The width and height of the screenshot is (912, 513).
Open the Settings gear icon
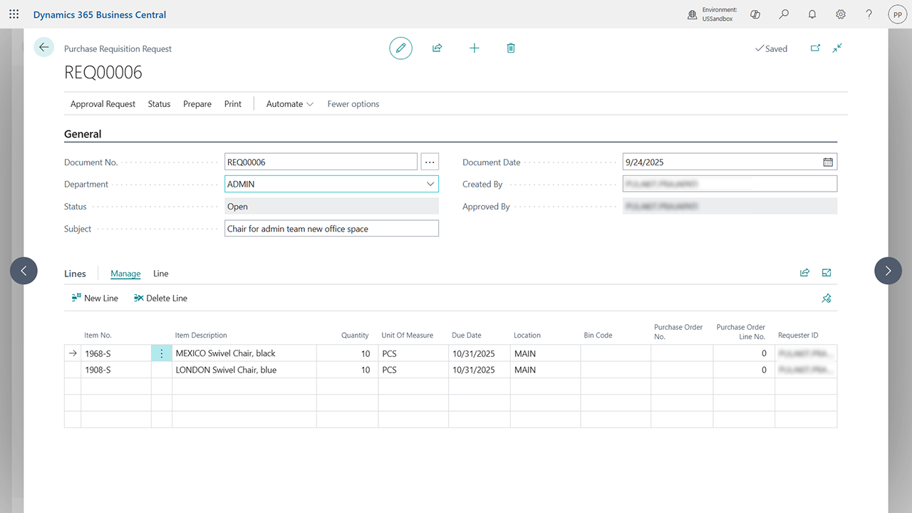coord(841,14)
